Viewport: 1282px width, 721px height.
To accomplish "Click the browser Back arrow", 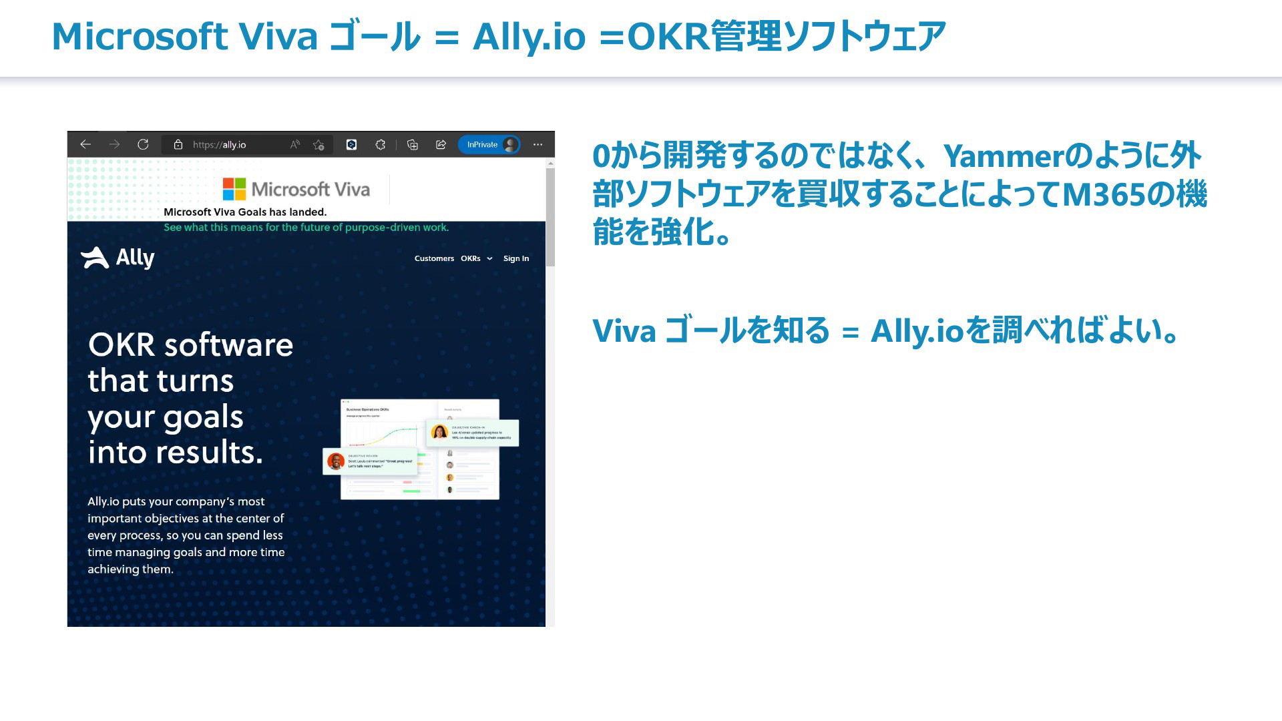I will [x=85, y=144].
